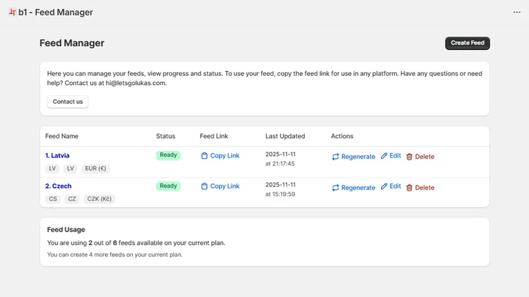Click the Feed Usage heading
Image resolution: width=529 pixels, height=297 pixels.
coord(65,230)
